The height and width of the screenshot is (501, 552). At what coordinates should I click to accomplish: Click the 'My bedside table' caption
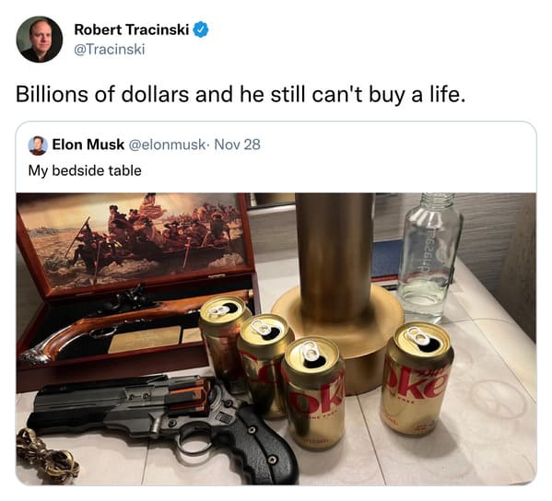coord(85,170)
